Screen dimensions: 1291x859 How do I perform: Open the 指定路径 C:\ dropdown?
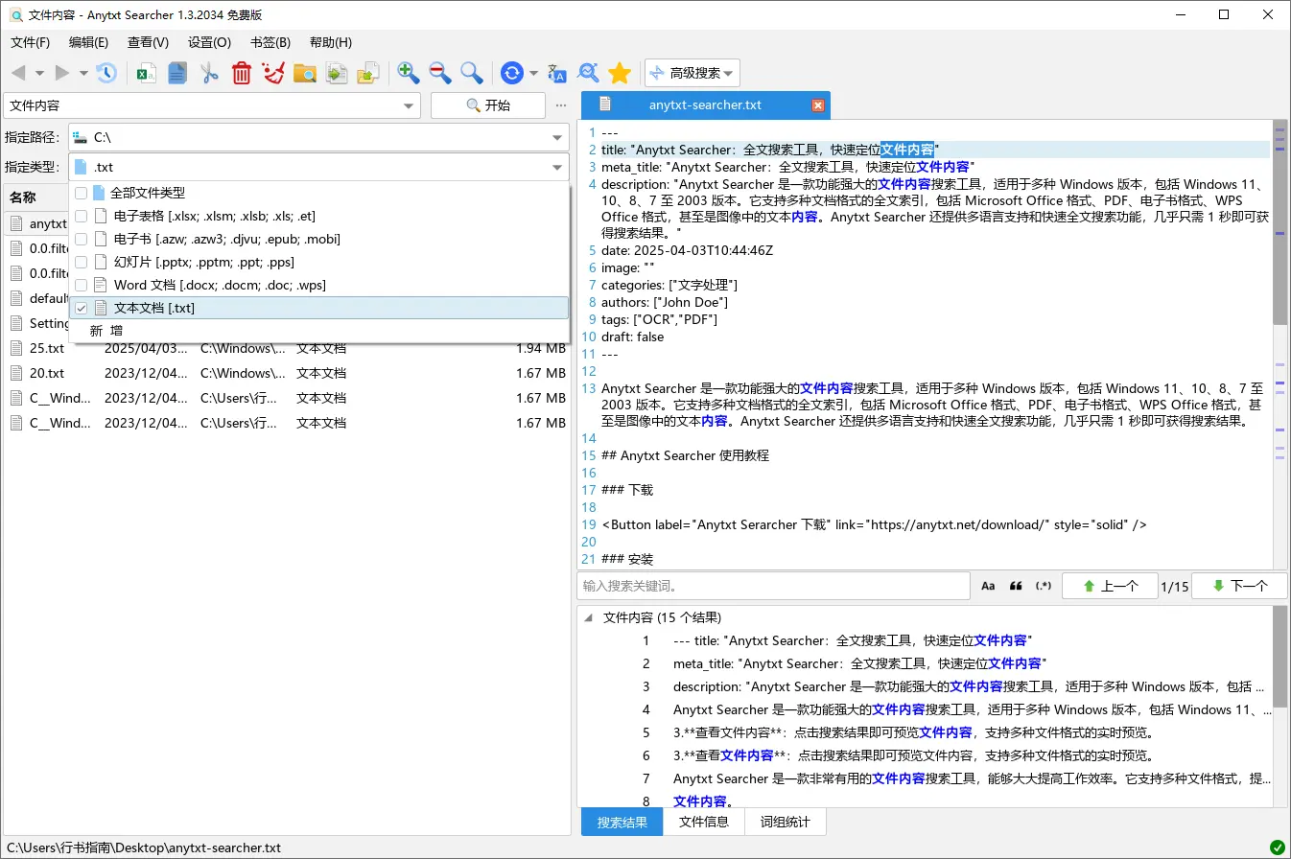tap(557, 138)
